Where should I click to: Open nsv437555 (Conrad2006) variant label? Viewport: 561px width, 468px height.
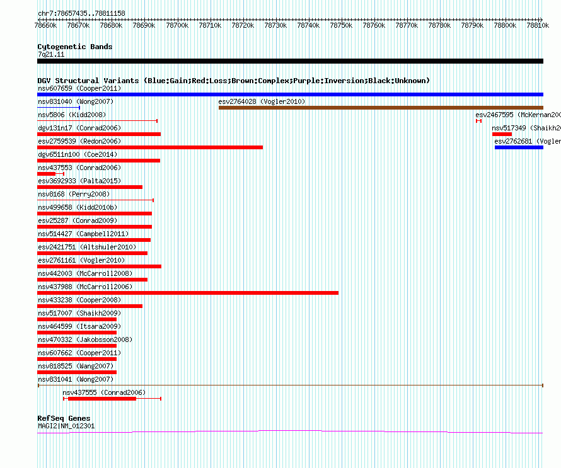pyautogui.click(x=104, y=392)
